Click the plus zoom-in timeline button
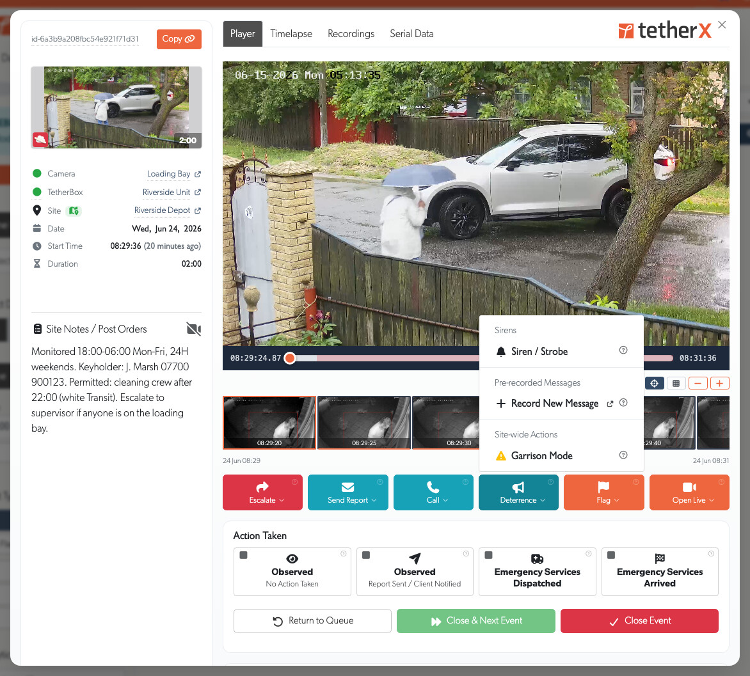Image resolution: width=750 pixels, height=676 pixels. (x=719, y=383)
